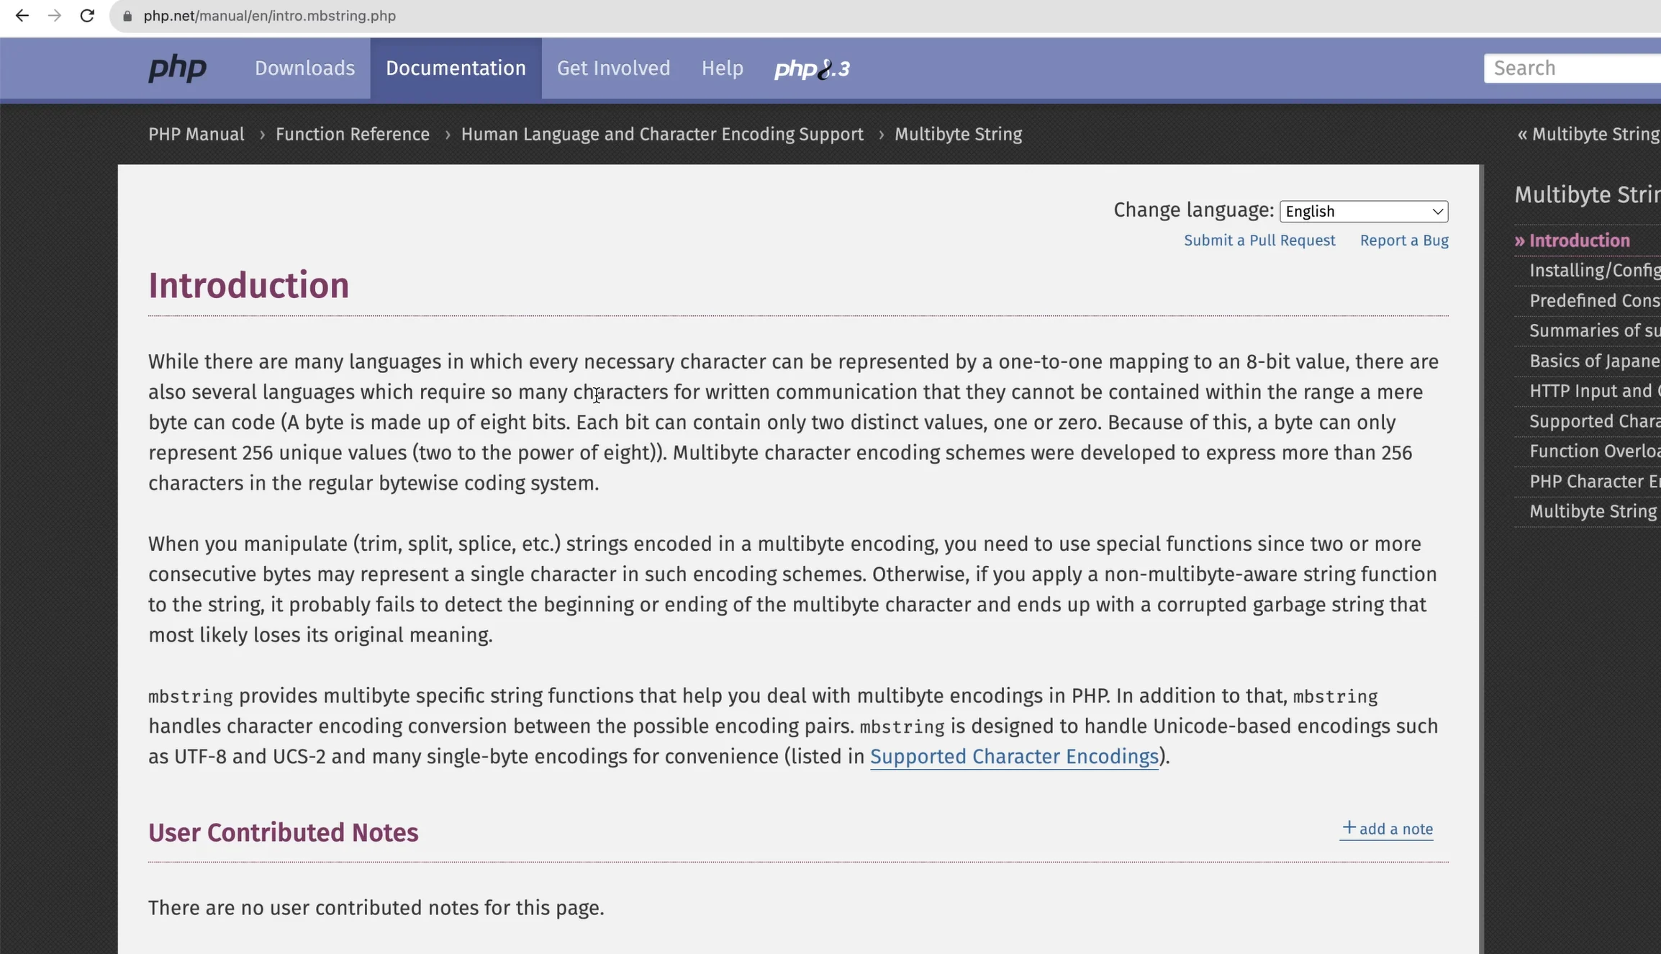This screenshot has height=954, width=1661.
Task: Open the php 8.3 release logo
Action: pyautogui.click(x=812, y=68)
